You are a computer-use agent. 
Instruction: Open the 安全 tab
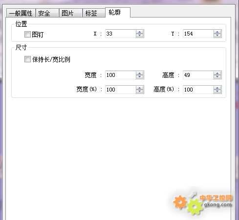pos(47,13)
